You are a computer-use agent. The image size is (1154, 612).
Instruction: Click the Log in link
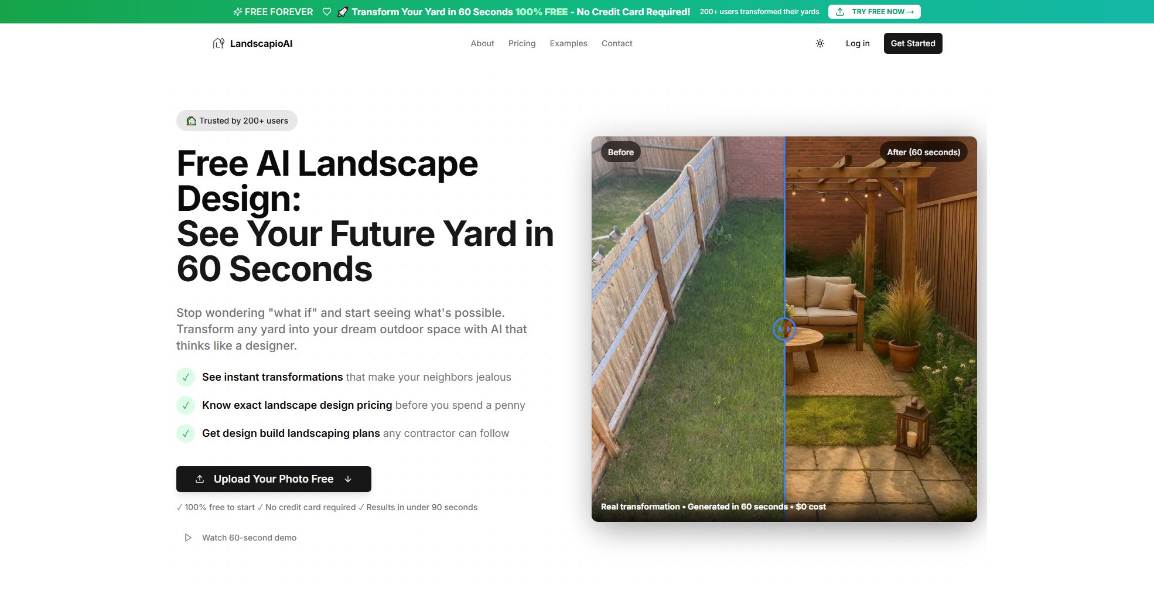tap(857, 43)
